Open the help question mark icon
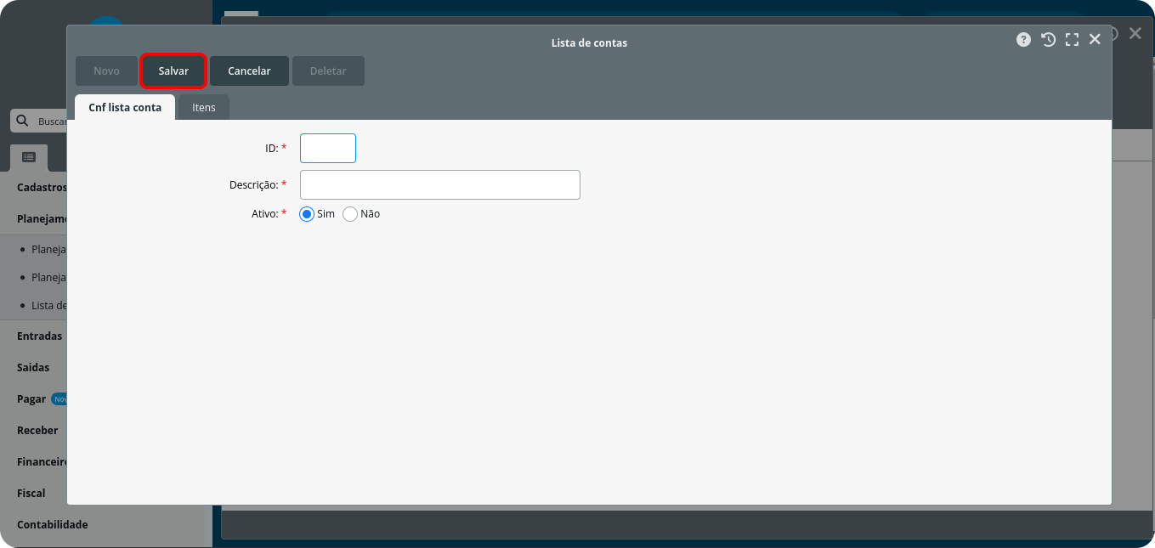This screenshot has width=1155, height=548. 1023,40
